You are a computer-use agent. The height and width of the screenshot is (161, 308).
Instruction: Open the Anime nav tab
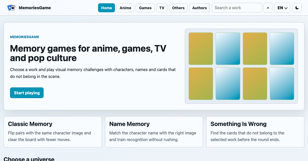click(126, 8)
